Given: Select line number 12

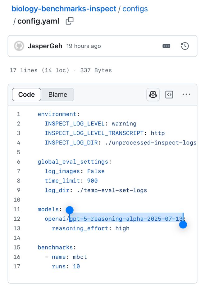Looking at the screenshot, I should (17, 219).
